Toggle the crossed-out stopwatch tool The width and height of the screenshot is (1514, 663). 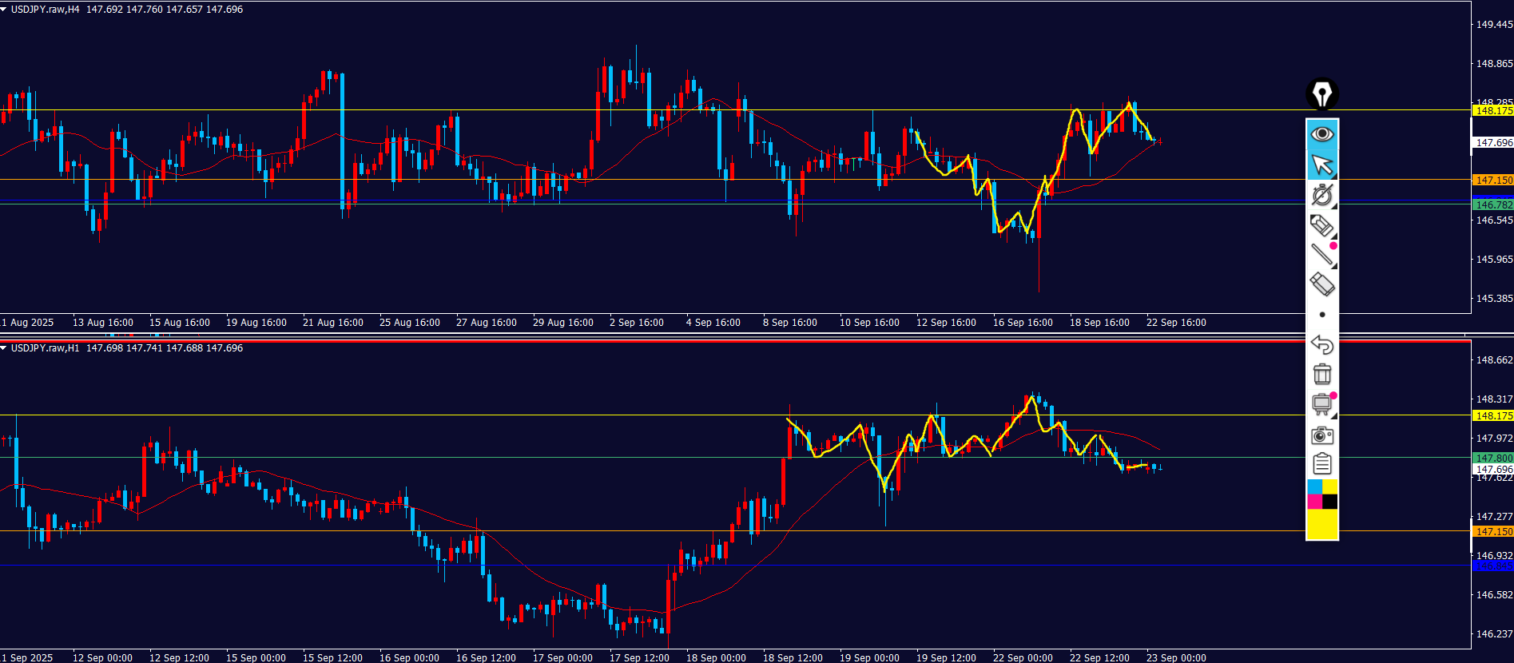[1321, 195]
